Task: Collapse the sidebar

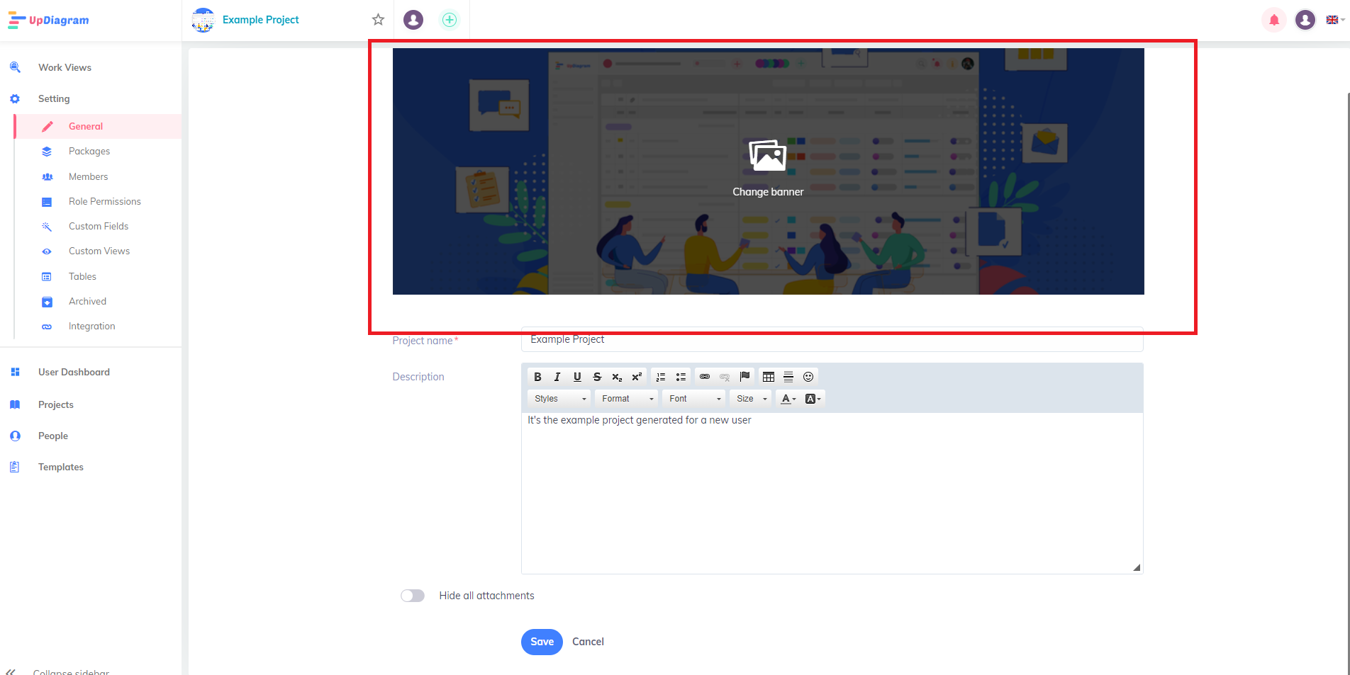Action: (58, 671)
